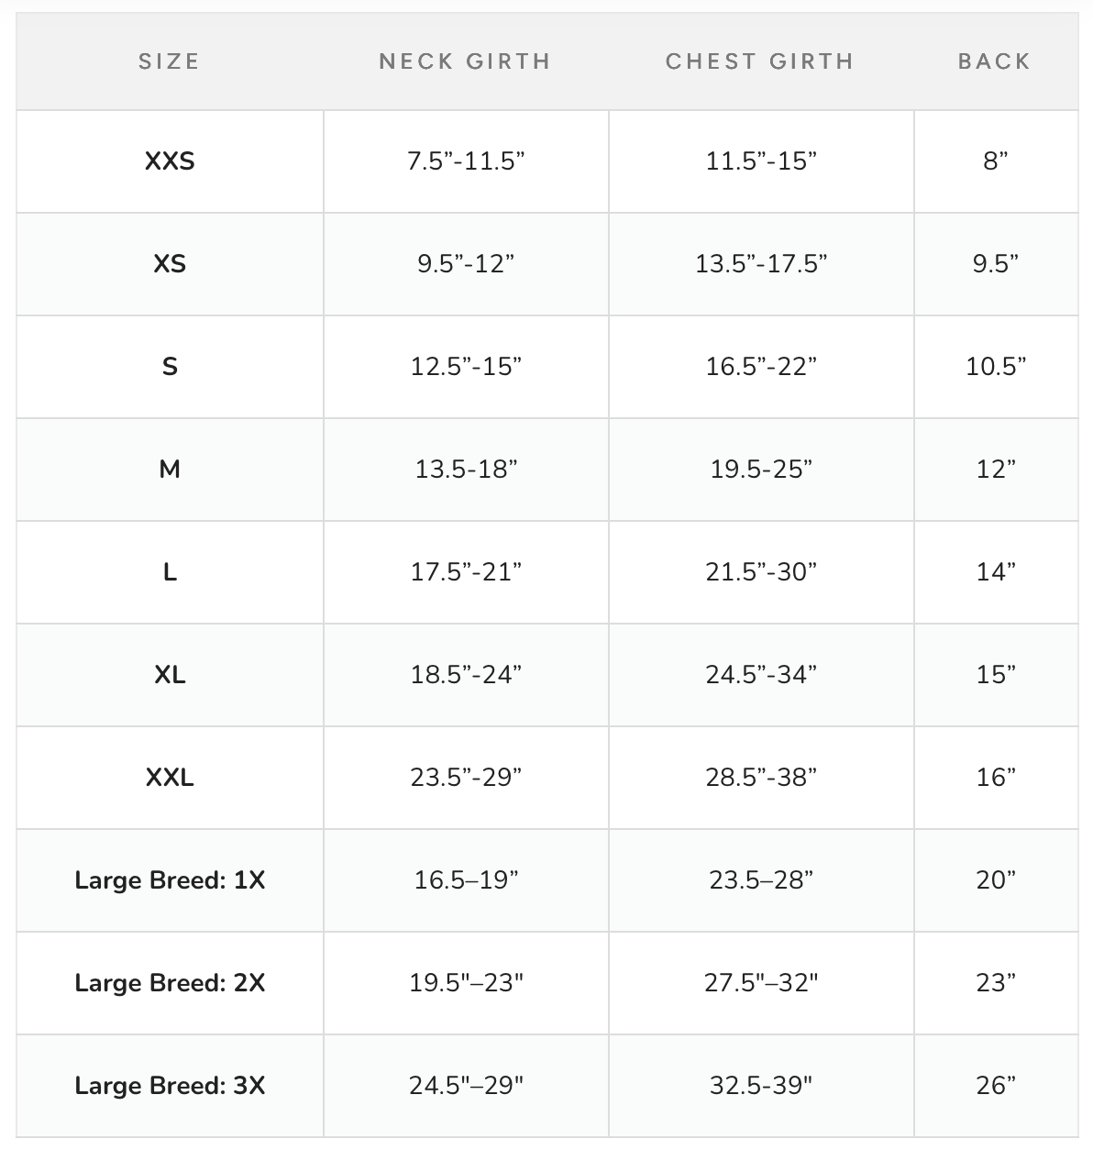
Task: Select the XXS size row label
Action: [170, 161]
